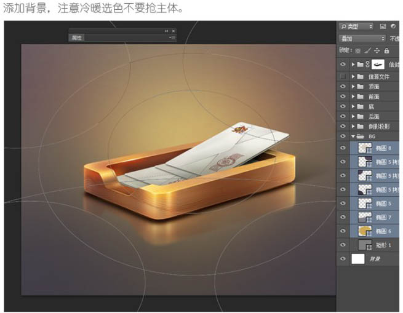Select the 倒影投影 group name

tap(379, 127)
